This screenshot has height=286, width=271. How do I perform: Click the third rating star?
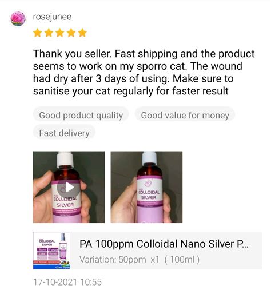[60, 33]
